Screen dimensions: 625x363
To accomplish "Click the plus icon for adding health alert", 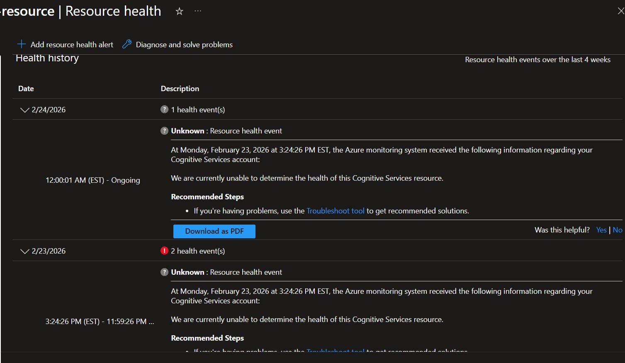I will click(x=21, y=44).
